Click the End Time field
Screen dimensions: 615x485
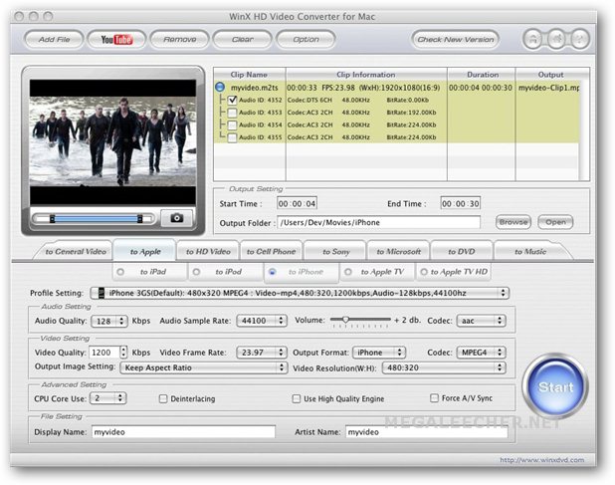(x=460, y=203)
